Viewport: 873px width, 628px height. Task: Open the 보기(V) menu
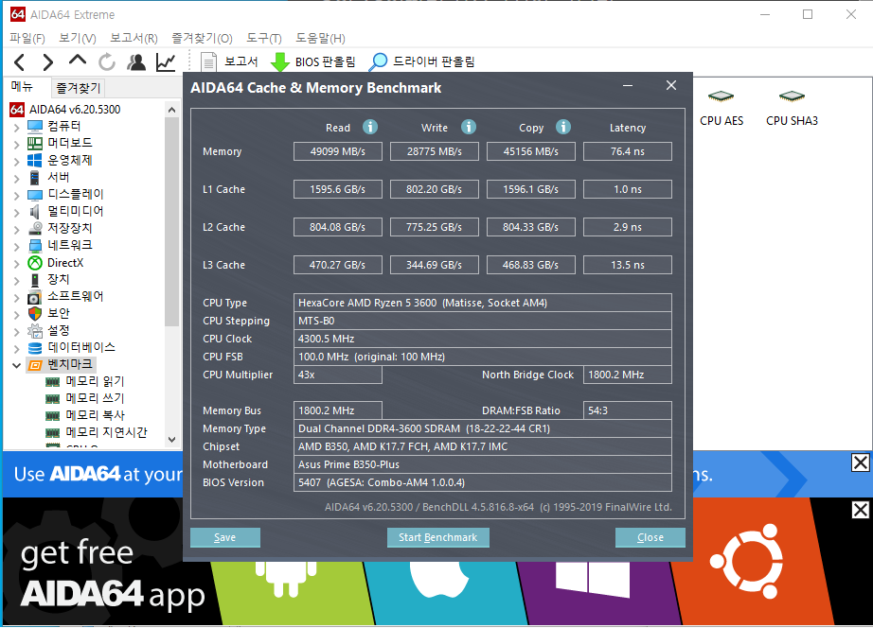pos(78,39)
